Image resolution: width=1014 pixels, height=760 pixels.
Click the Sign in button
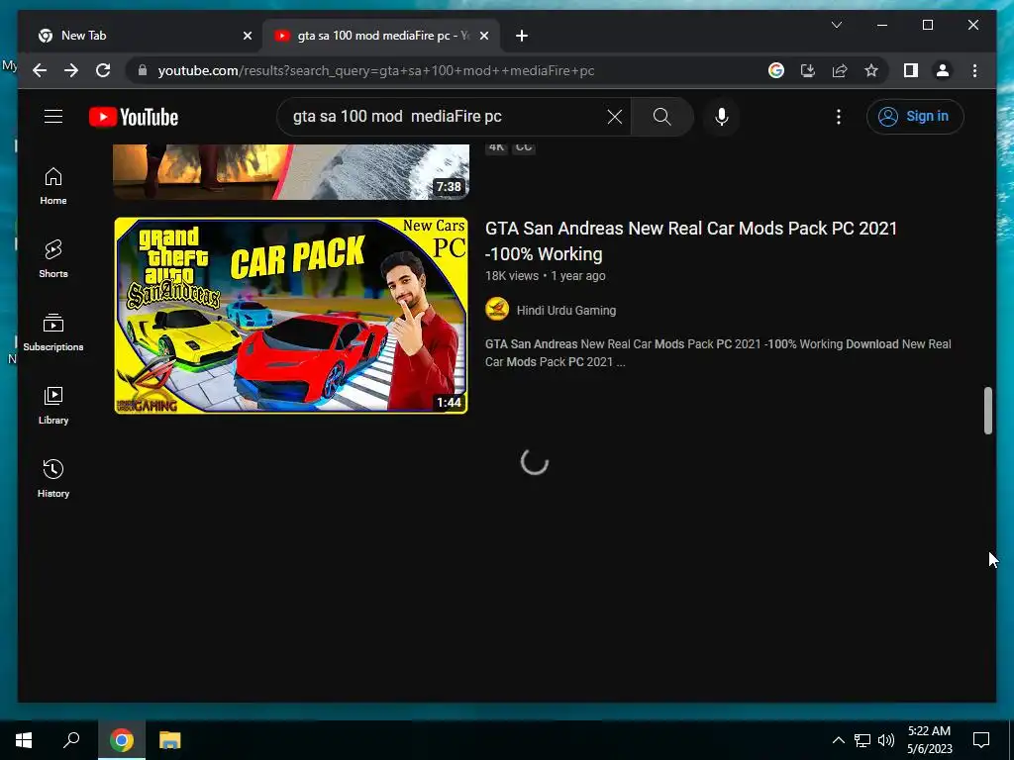point(914,117)
